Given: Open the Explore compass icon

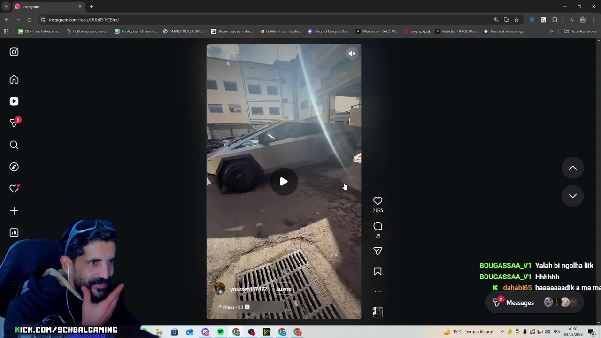Looking at the screenshot, I should click(x=14, y=167).
